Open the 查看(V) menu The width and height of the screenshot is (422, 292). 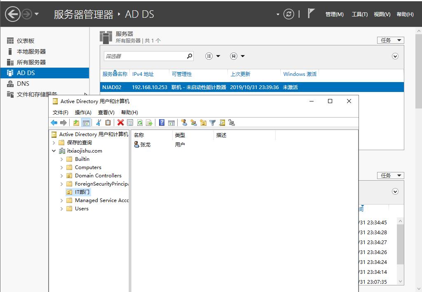(x=105, y=112)
